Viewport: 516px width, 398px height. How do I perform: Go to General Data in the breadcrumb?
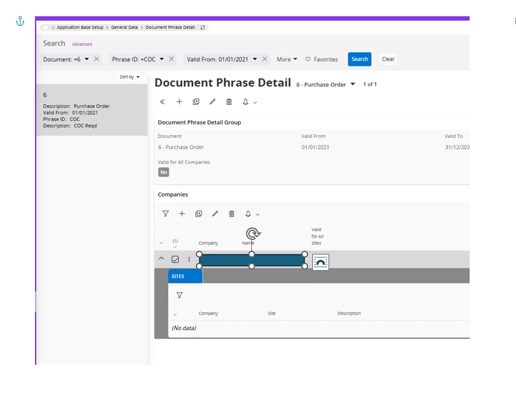click(x=124, y=28)
